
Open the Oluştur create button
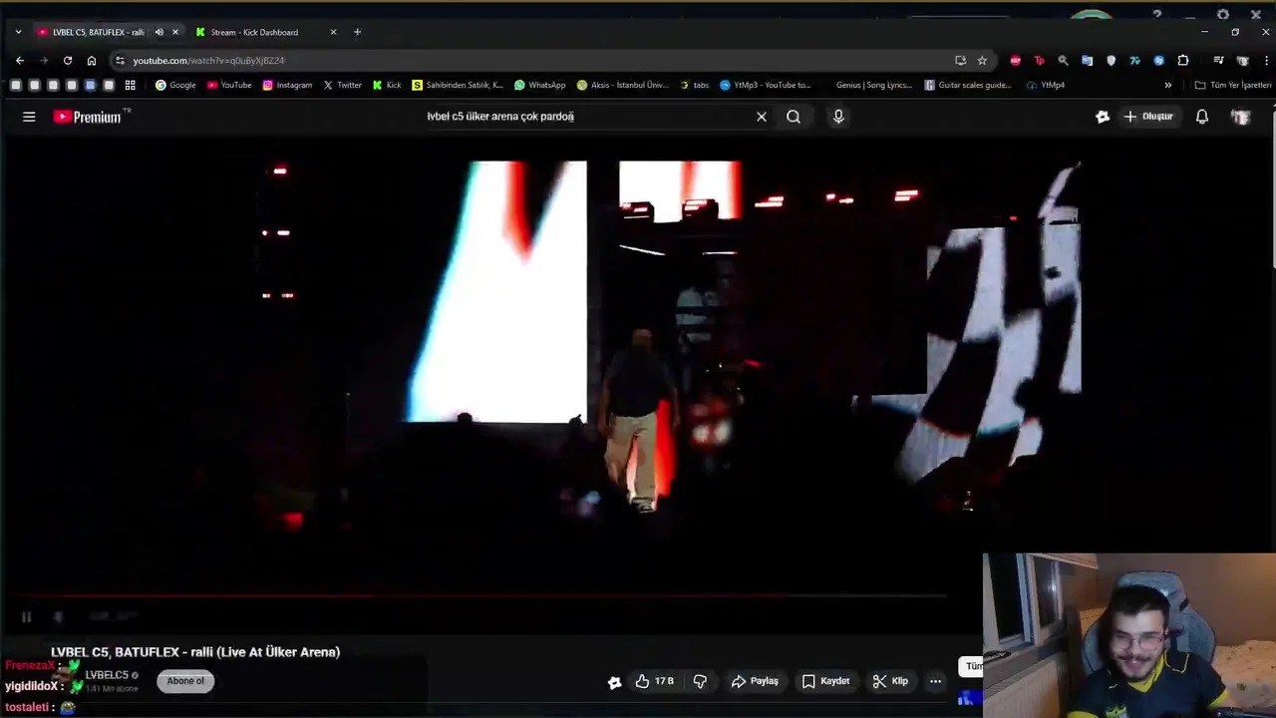[1148, 117]
